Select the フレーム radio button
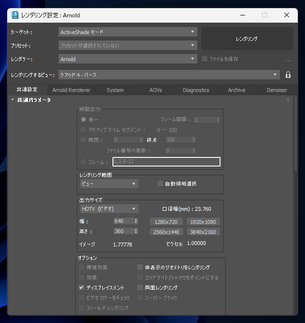 point(83,162)
